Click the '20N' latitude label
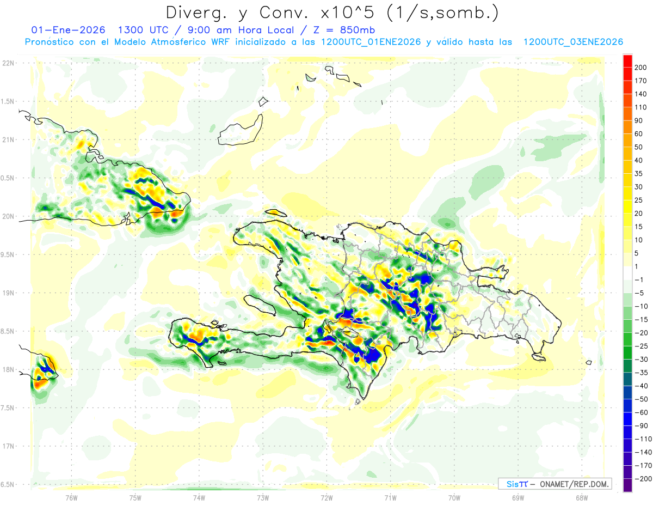The height and width of the screenshot is (505, 653). (x=8, y=216)
